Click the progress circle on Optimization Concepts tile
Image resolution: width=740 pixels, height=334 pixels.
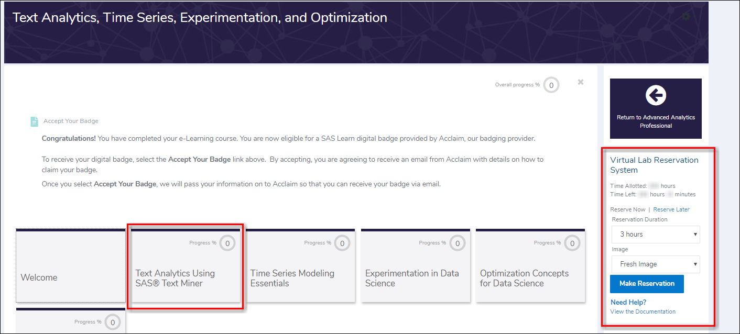click(572, 242)
